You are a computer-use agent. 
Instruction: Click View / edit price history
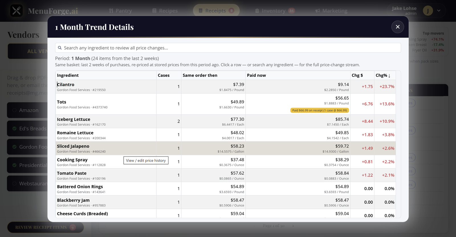tap(146, 160)
